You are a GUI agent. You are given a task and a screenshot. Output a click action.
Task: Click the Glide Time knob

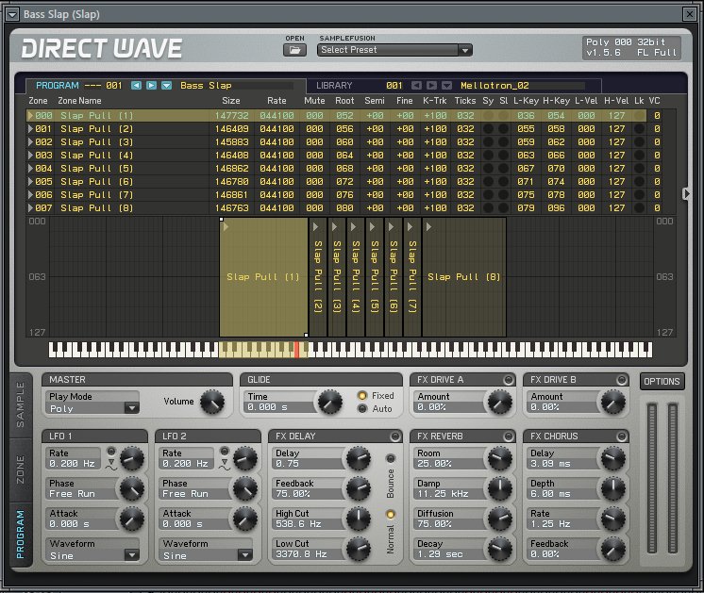[330, 402]
